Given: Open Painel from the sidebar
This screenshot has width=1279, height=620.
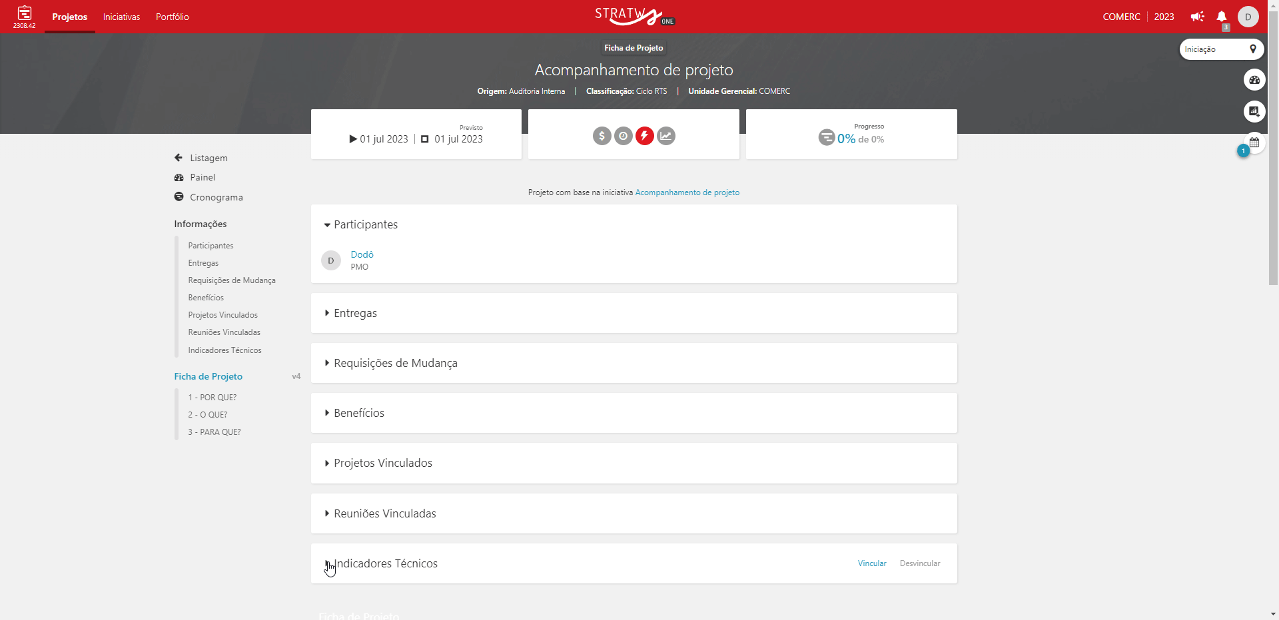Looking at the screenshot, I should point(203,177).
